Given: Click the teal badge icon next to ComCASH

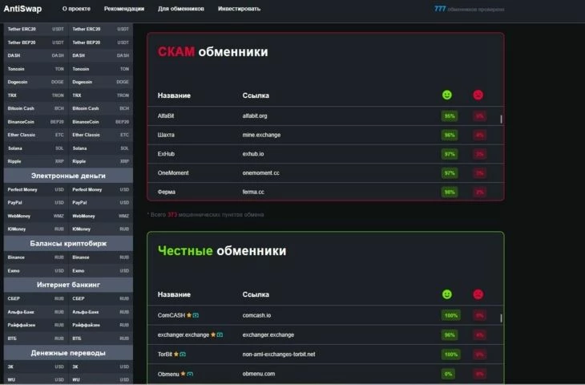Looking at the screenshot, I should 196,315.
